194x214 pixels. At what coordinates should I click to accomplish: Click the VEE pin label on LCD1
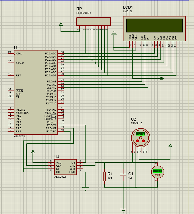tap(136, 37)
